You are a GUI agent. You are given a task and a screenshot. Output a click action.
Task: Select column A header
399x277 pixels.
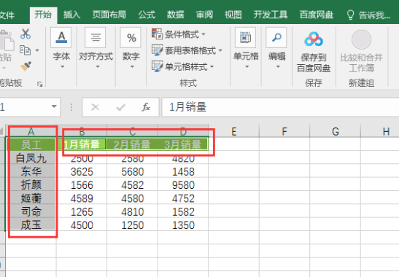31,131
